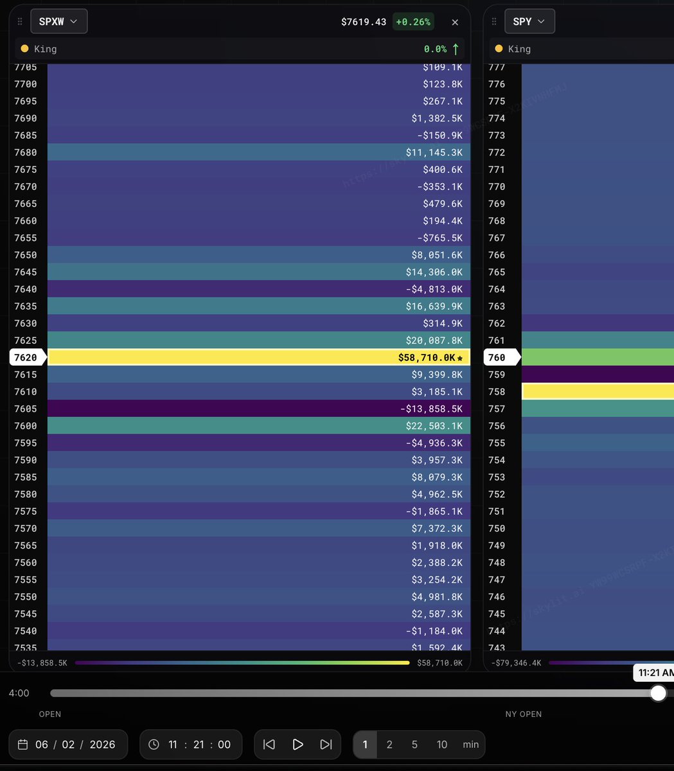Select the 7635 strike row $16,639.9K
674x771 pixels.
pyautogui.click(x=259, y=306)
